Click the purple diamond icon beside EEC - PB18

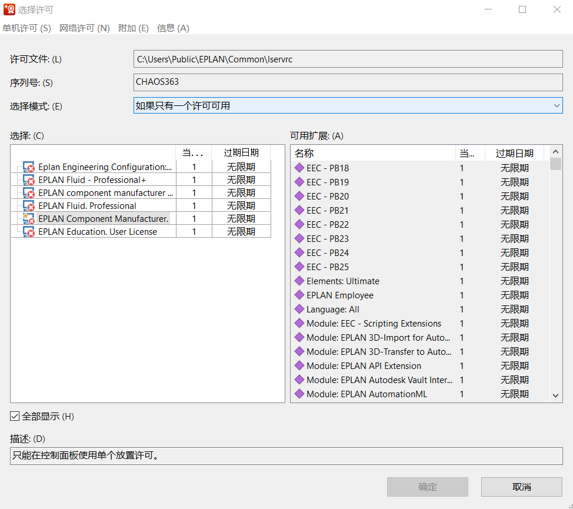point(299,168)
